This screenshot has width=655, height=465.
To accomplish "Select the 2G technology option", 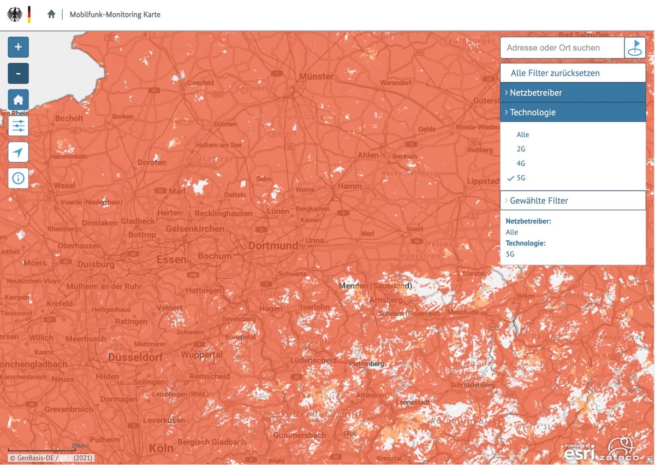I will tap(521, 149).
